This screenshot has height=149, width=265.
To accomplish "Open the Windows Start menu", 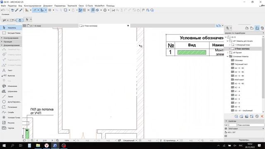I will 4,145.
